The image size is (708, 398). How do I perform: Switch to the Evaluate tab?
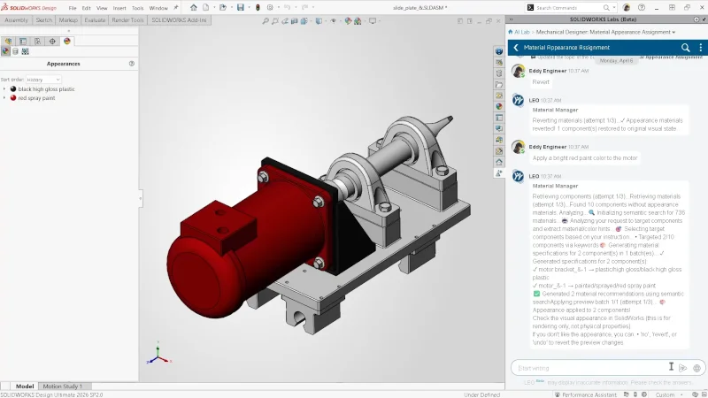point(95,19)
